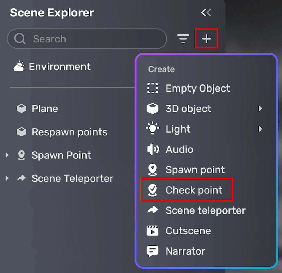Click the Cutscene clapperboard icon
Viewport: 282px width, 273px height.
tap(152, 231)
